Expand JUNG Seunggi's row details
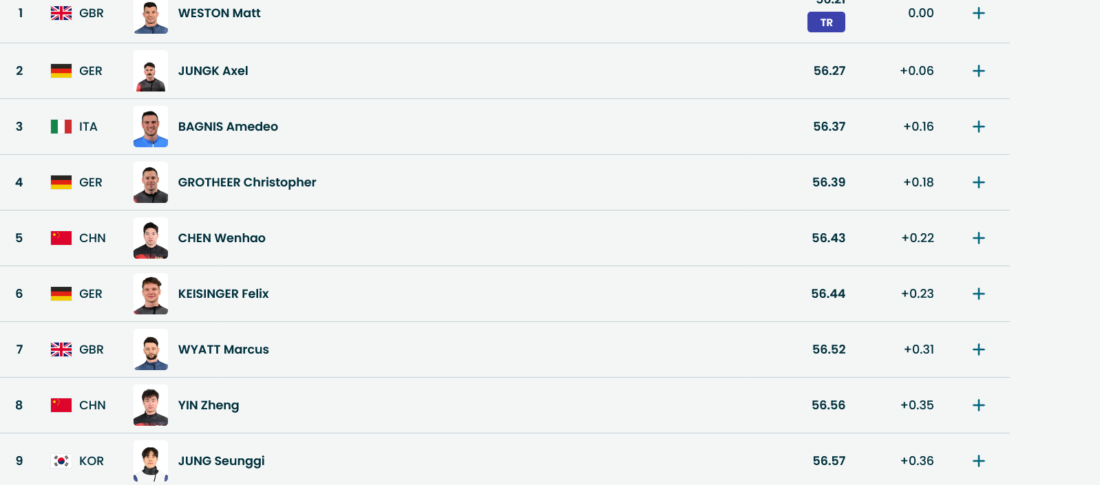This screenshot has height=485, width=1100. point(978,461)
